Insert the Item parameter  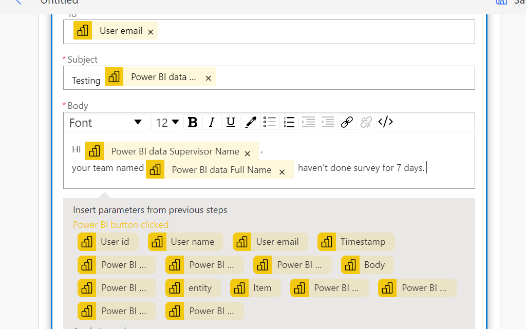(x=255, y=288)
